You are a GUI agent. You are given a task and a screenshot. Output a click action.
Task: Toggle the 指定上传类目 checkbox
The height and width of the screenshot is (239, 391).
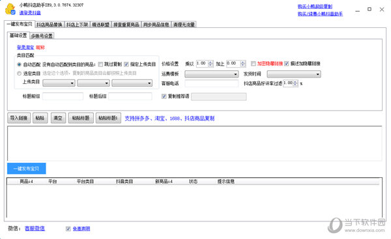click(x=126, y=64)
